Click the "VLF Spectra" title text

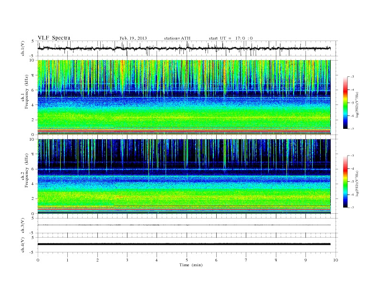tap(54, 38)
